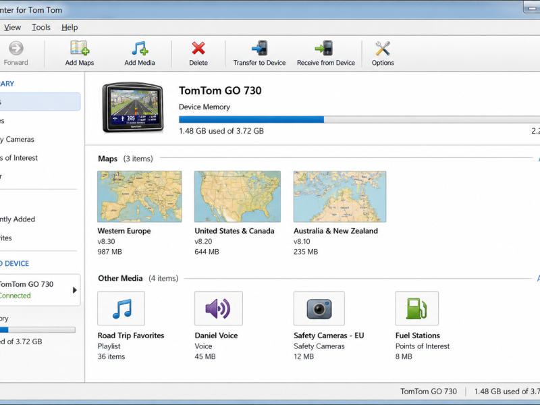Image resolution: width=540 pixels, height=405 pixels.
Task: Click the Transfer to Device icon
Action: (259, 48)
